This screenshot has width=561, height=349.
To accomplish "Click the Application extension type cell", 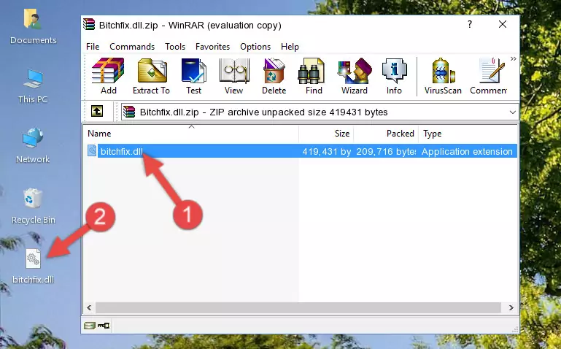I will tap(467, 151).
